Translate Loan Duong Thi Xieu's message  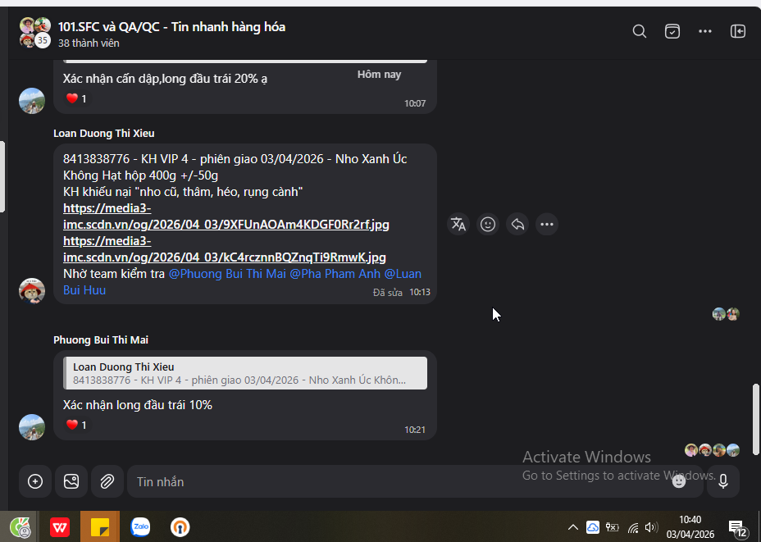coord(458,224)
